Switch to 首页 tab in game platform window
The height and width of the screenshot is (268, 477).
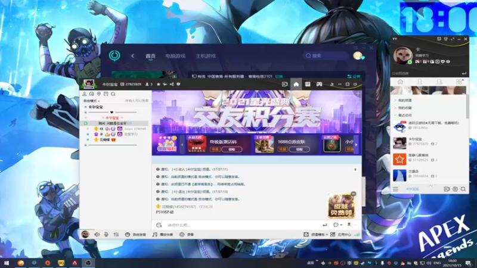click(150, 56)
